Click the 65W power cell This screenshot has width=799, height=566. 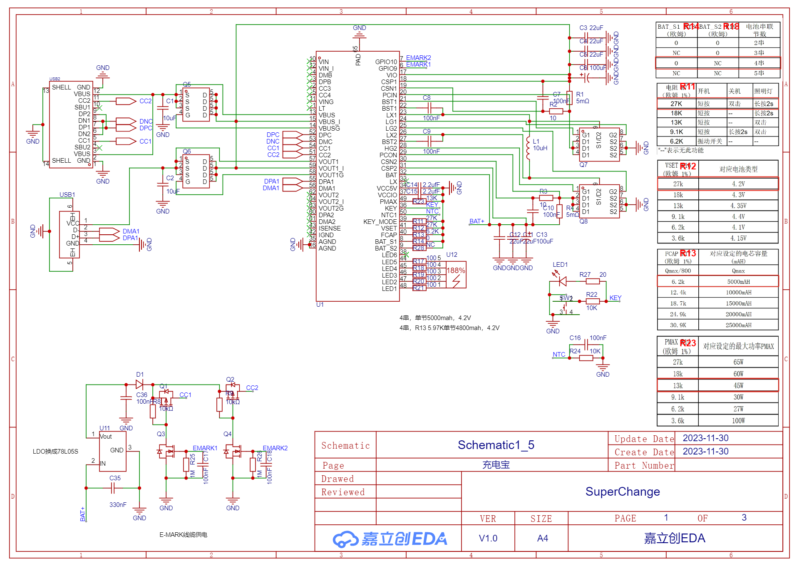tap(738, 362)
